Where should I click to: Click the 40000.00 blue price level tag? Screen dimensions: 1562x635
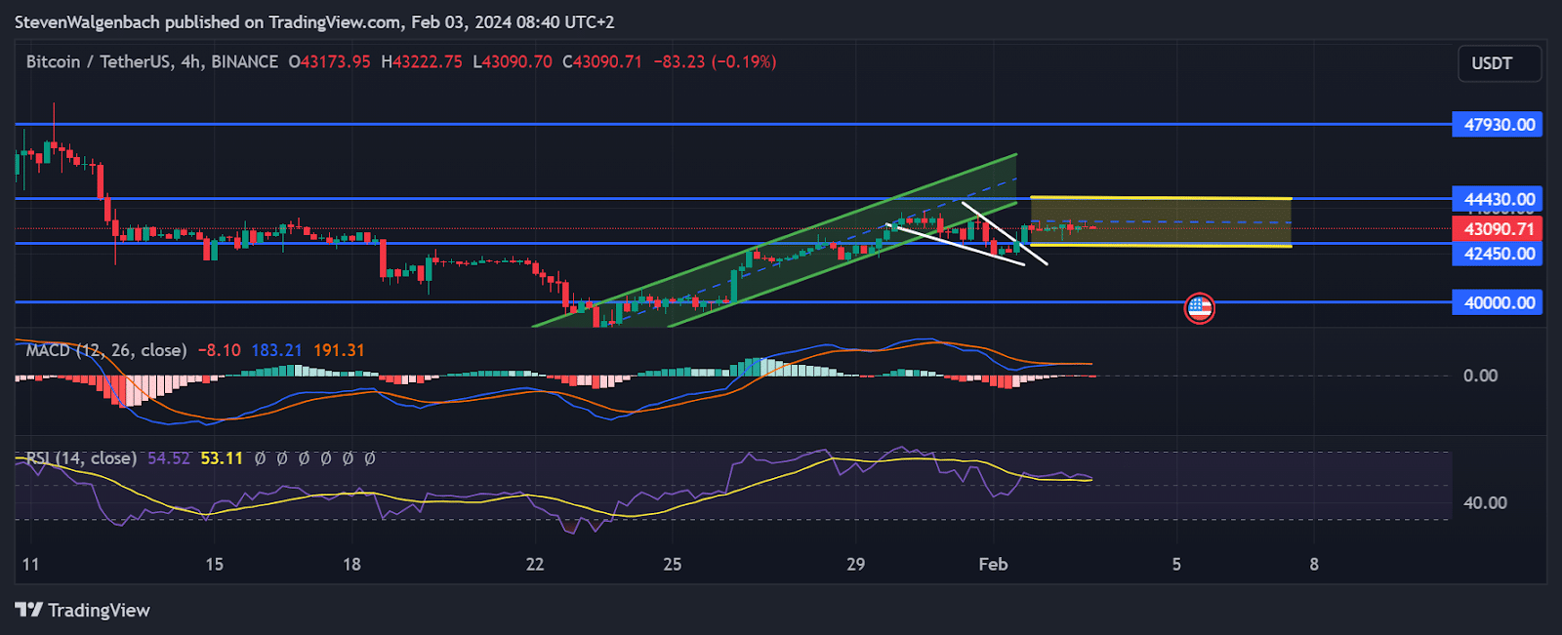(1498, 302)
